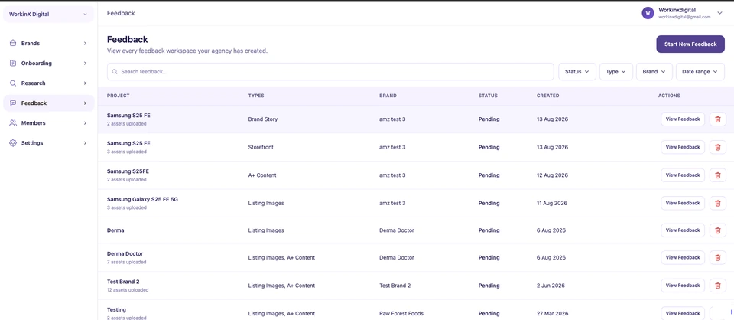The image size is (734, 320).
Task: Click Samsung Galaxy S25 FE 5G project name
Action: point(142,199)
